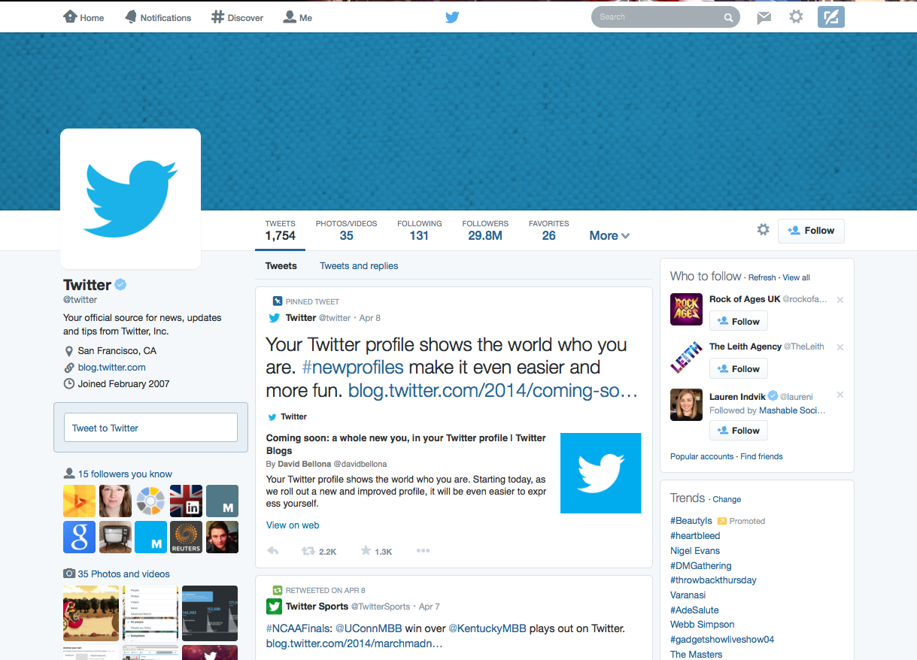Open Followers 29.8M stat tab
The image size is (917, 660).
coord(485,231)
